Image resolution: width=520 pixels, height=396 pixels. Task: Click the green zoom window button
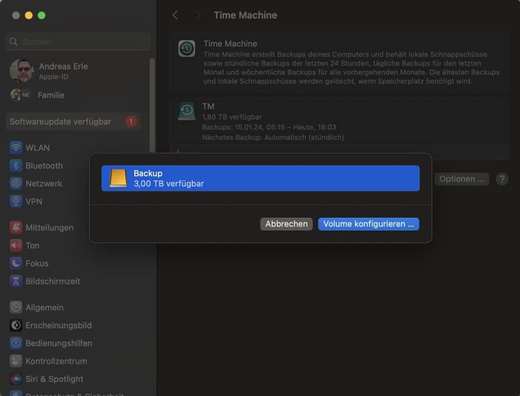[41, 15]
